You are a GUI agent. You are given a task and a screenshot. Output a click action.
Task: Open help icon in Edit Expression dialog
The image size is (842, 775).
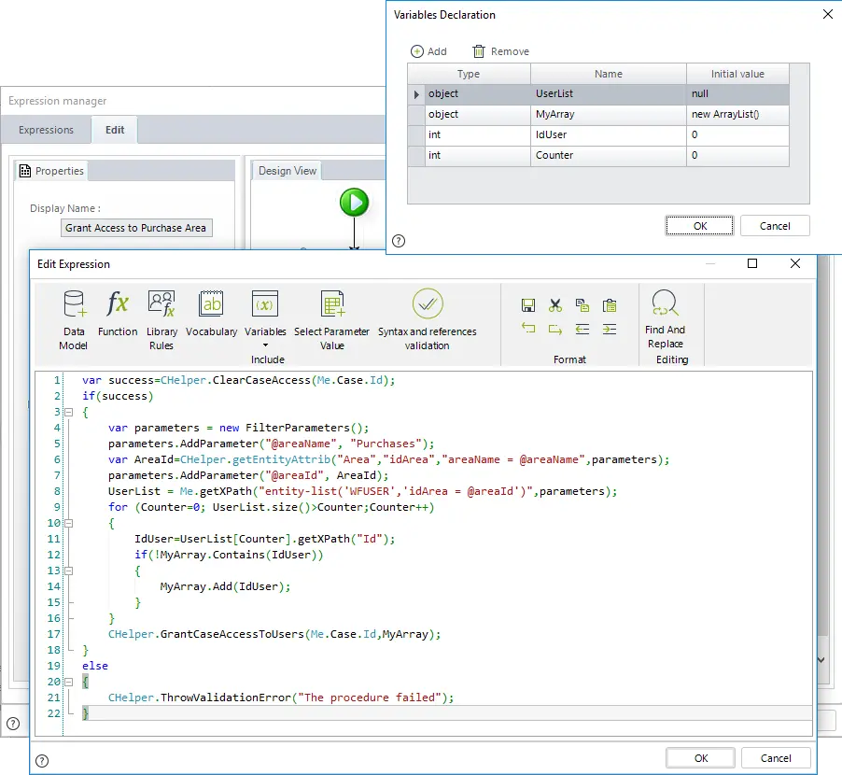(x=42, y=761)
